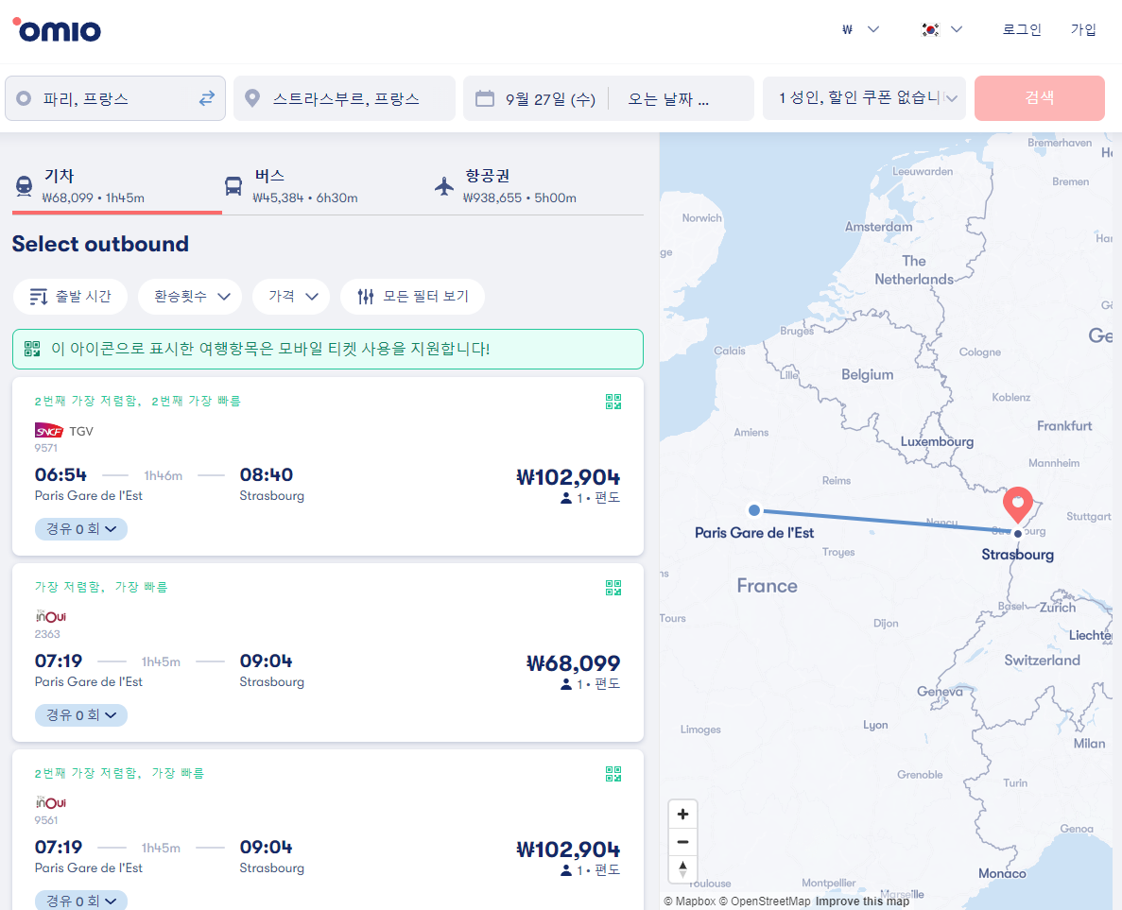Screen dimensions: 1122x910
Task: Click the passenger icon beside ₩68,099
Action: pyautogui.click(x=566, y=684)
